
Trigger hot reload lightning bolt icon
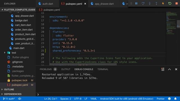[x=163, y=3]
